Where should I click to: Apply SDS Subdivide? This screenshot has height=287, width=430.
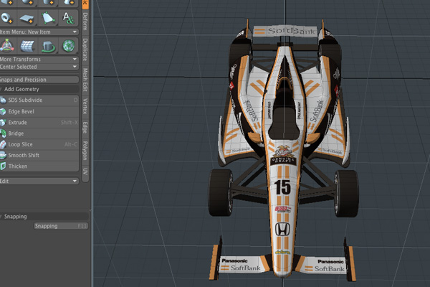(39, 100)
